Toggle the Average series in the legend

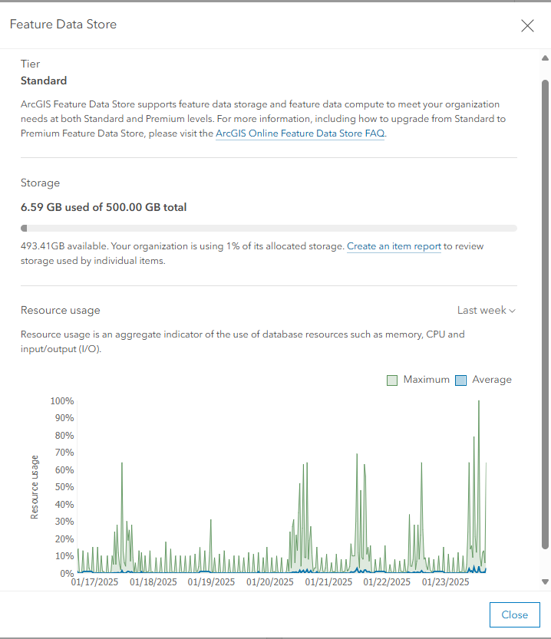[x=485, y=379]
